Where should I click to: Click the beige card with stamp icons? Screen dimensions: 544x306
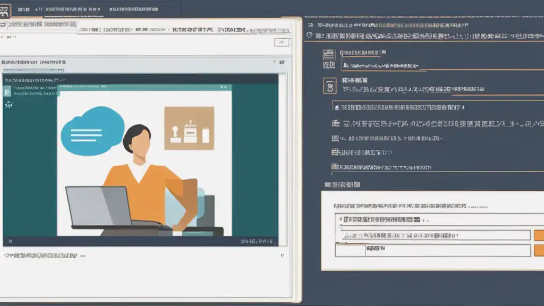tap(189, 128)
